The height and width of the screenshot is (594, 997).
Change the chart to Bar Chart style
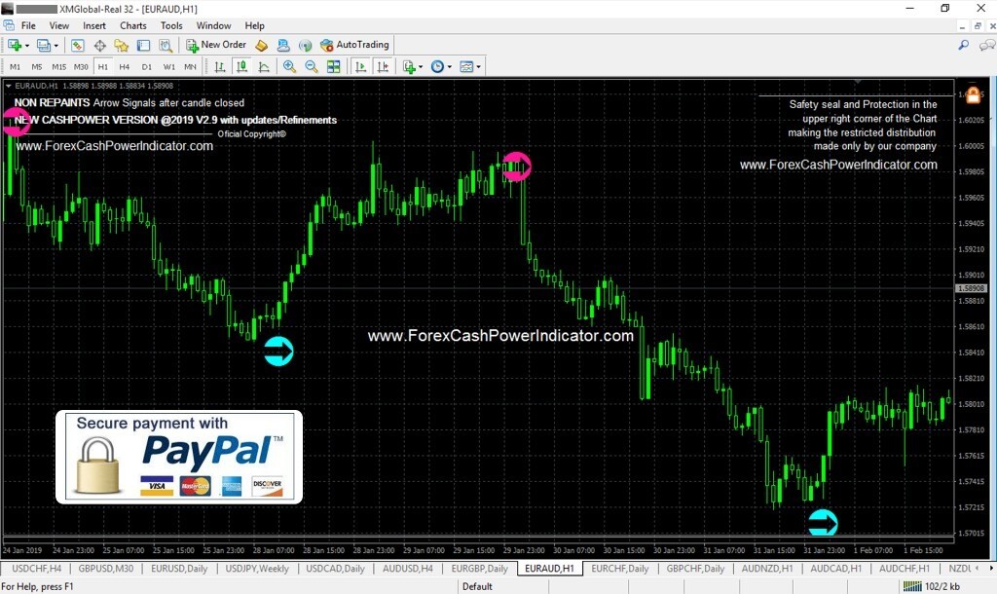coord(220,67)
